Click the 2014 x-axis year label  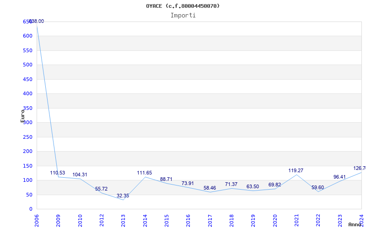[145, 221]
